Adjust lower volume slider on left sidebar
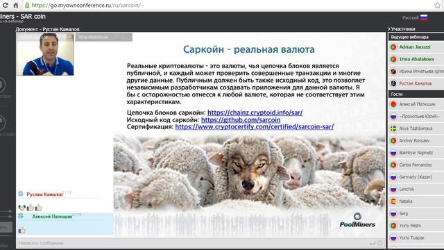The image size is (444, 250). pyautogui.click(x=10, y=217)
